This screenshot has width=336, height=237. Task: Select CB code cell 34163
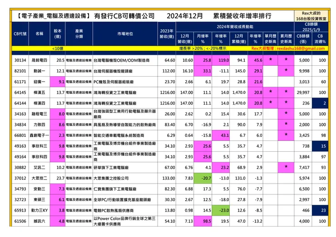20,114
